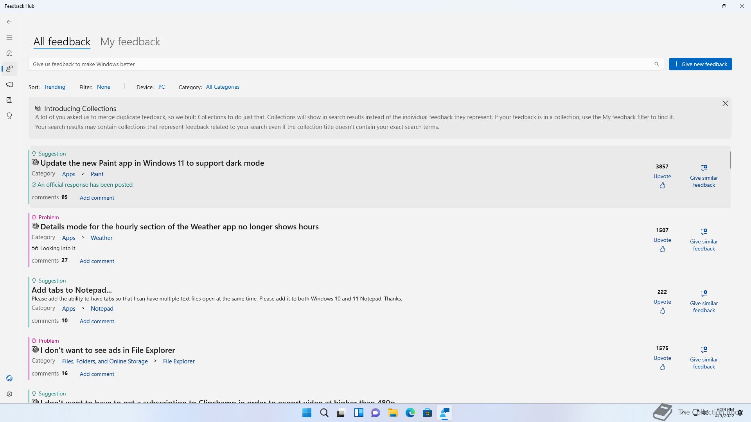The width and height of the screenshot is (751, 422).
Task: Open the Apps category of the Paint suggestion
Action: [x=69, y=174]
